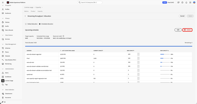Image resolution: width=197 pixels, height=104 pixels.
Task: Delete the upcoming schedule
Action: (x=187, y=30)
